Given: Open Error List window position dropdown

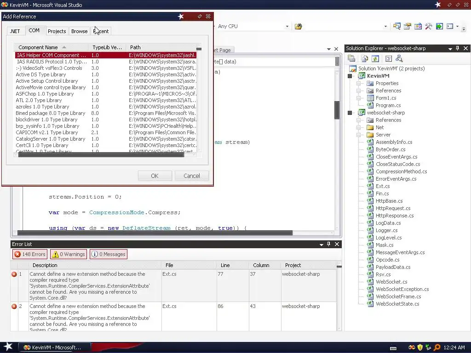Looking at the screenshot, I should point(321,245).
